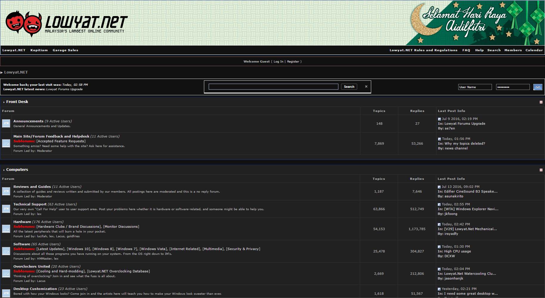Open Lowyat.NET Rules and Regulations
The width and height of the screenshot is (545, 298).
pos(423,50)
